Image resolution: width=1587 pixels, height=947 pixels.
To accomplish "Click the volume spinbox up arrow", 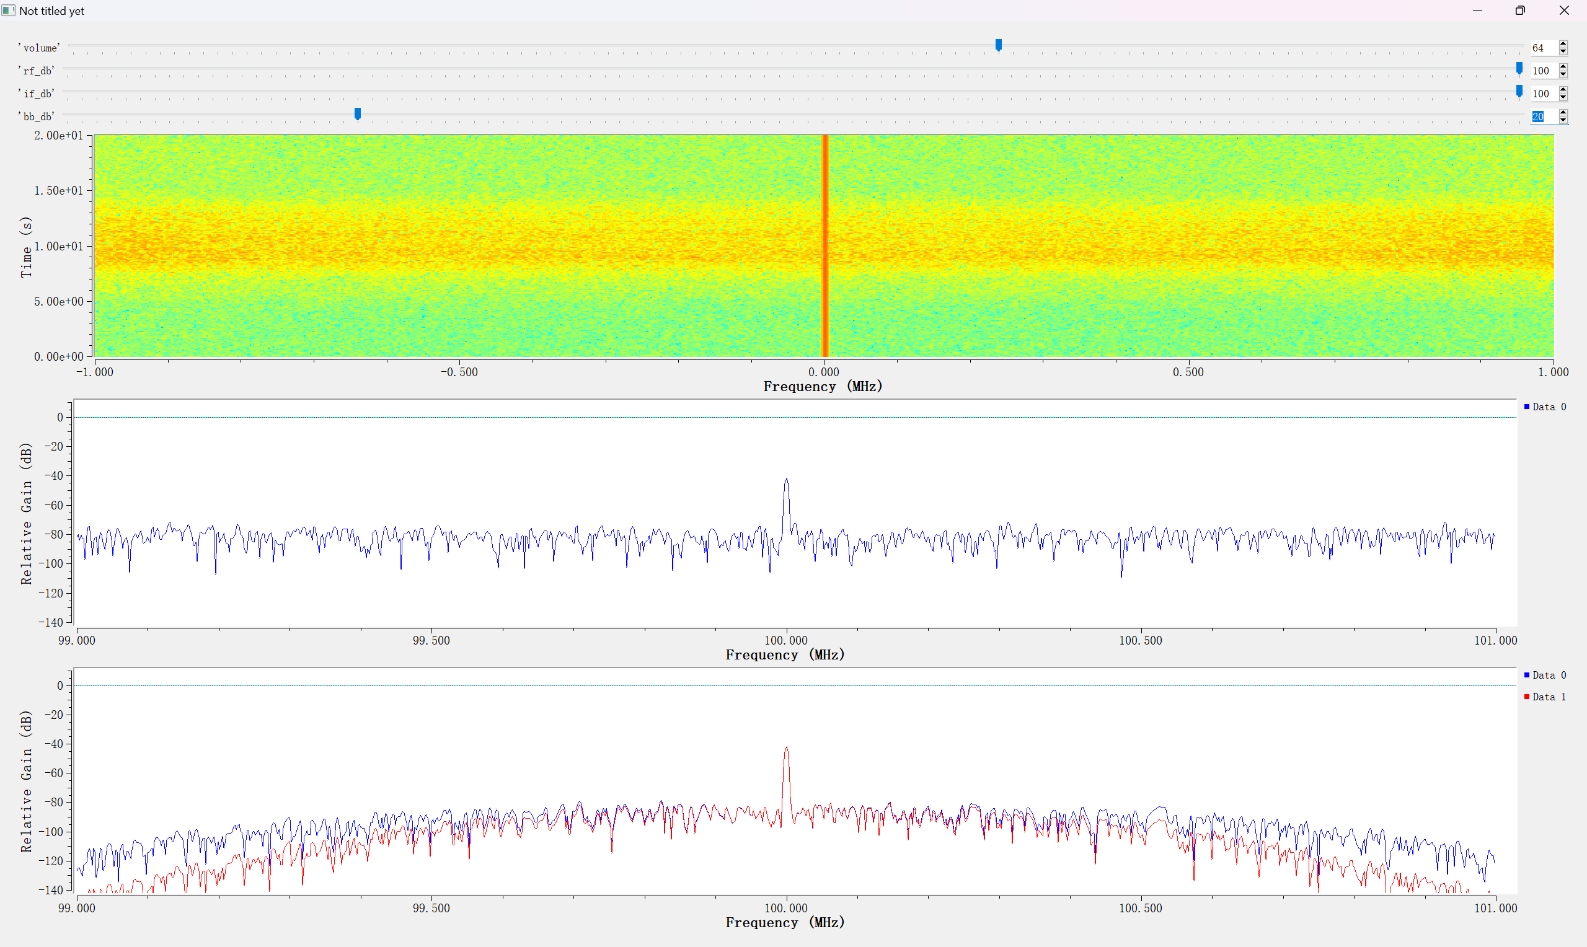I will 1563,44.
